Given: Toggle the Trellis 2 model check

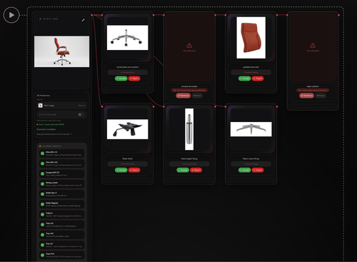Looking at the screenshot, I should click(x=42, y=214).
